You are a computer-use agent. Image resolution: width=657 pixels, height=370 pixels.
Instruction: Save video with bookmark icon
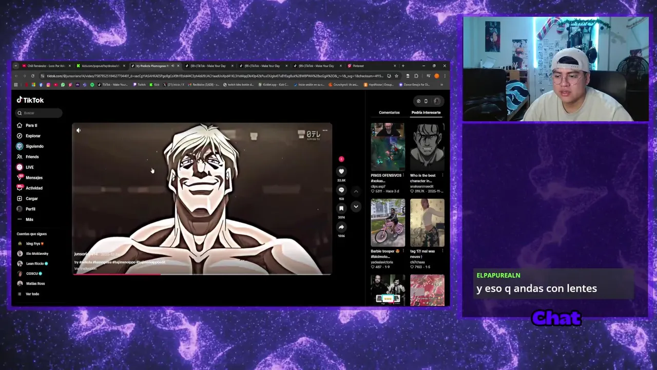click(x=341, y=208)
